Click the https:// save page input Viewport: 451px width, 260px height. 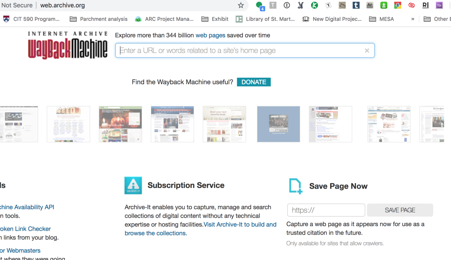pos(326,210)
